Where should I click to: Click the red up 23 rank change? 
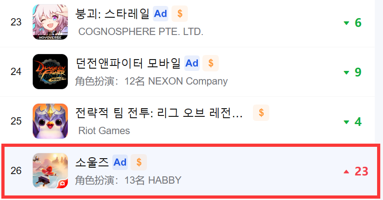coord(356,171)
